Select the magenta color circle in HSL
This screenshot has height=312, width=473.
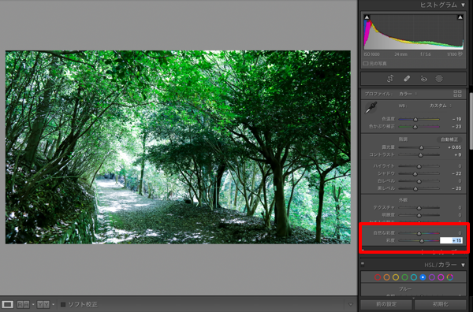[x=441, y=277]
